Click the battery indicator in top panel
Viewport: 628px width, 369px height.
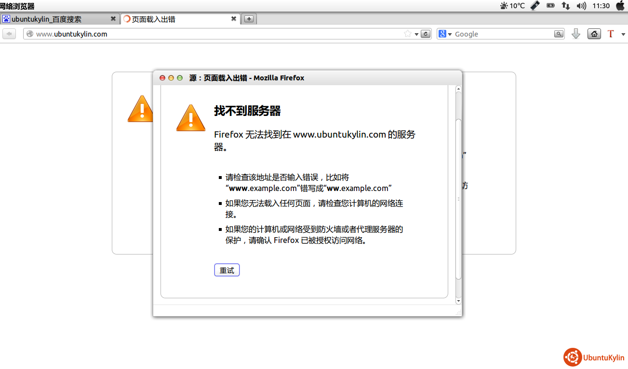point(550,6)
